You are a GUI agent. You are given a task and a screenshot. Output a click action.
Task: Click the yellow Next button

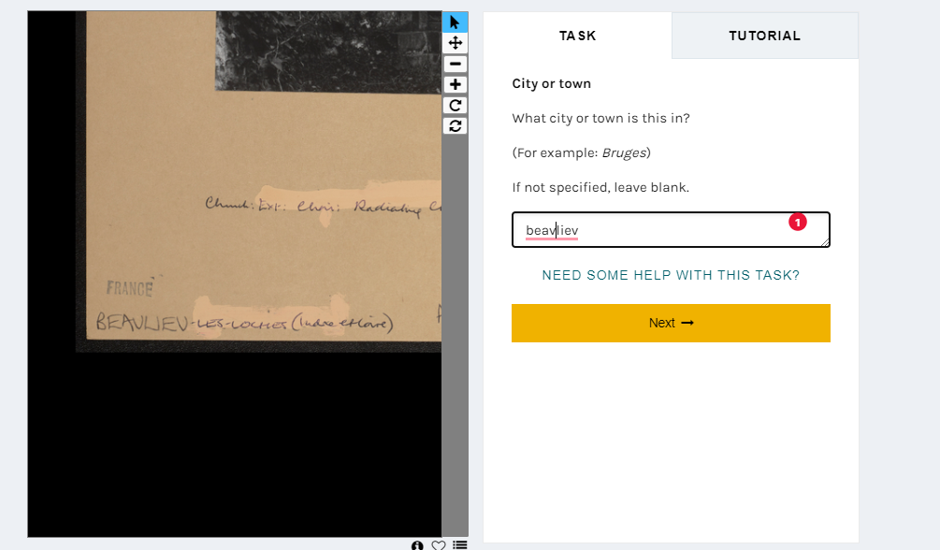point(671,323)
